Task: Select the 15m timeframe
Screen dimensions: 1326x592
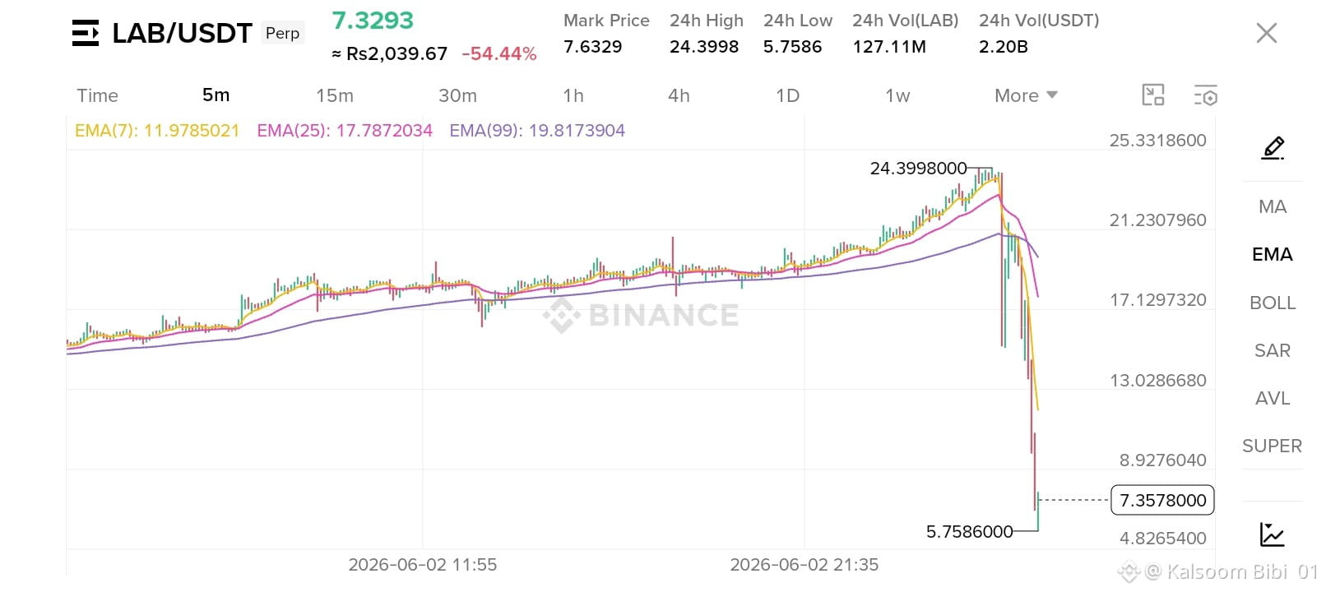Action: point(335,95)
